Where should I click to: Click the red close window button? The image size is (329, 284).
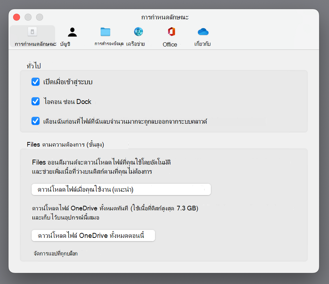(17, 17)
